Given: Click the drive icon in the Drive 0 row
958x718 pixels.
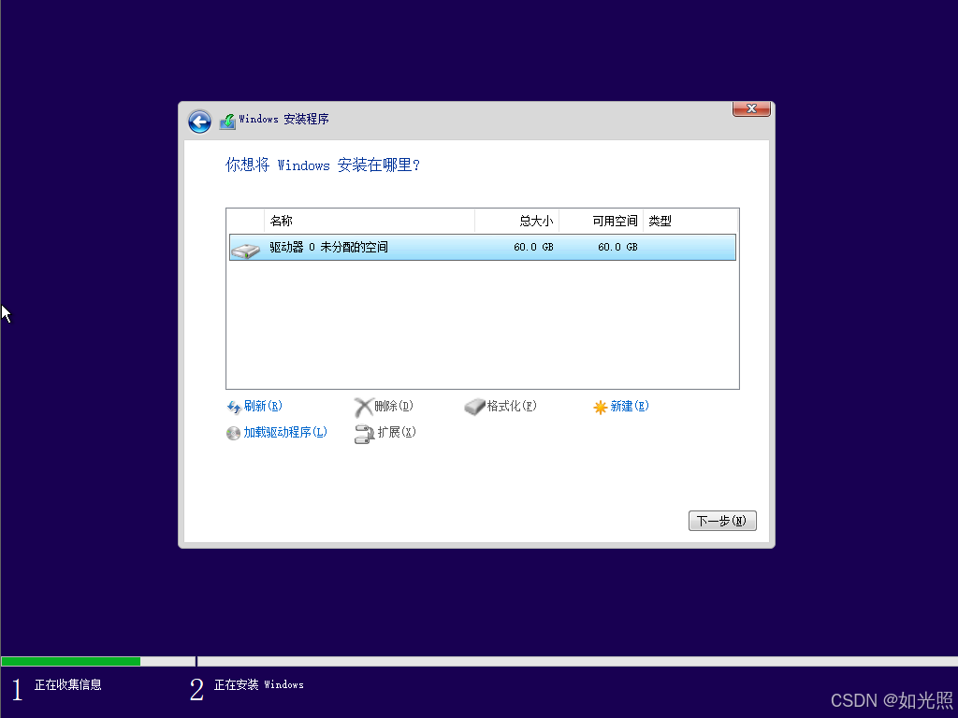Looking at the screenshot, I should (246, 250).
